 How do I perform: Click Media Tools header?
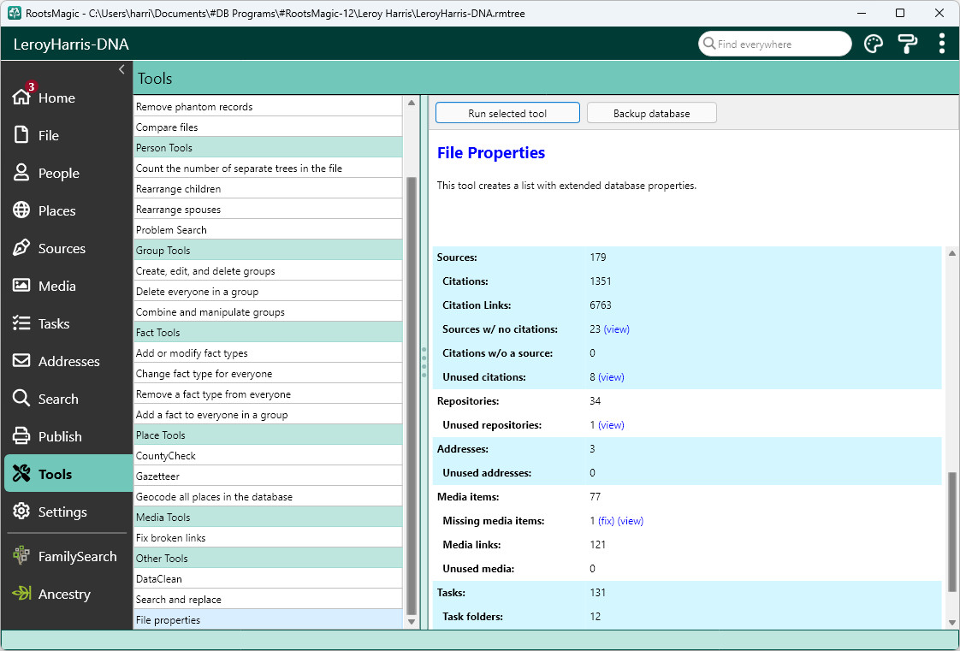268,517
